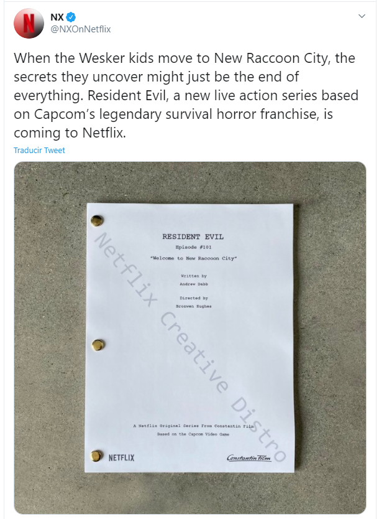Click the writer name Andrew Dabb
The image size is (379, 519).
pyautogui.click(x=193, y=283)
